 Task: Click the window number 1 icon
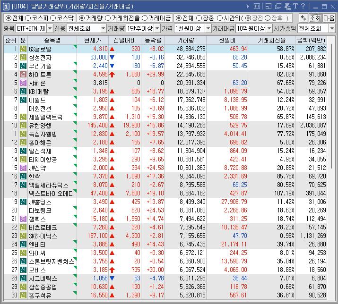(6, 7)
